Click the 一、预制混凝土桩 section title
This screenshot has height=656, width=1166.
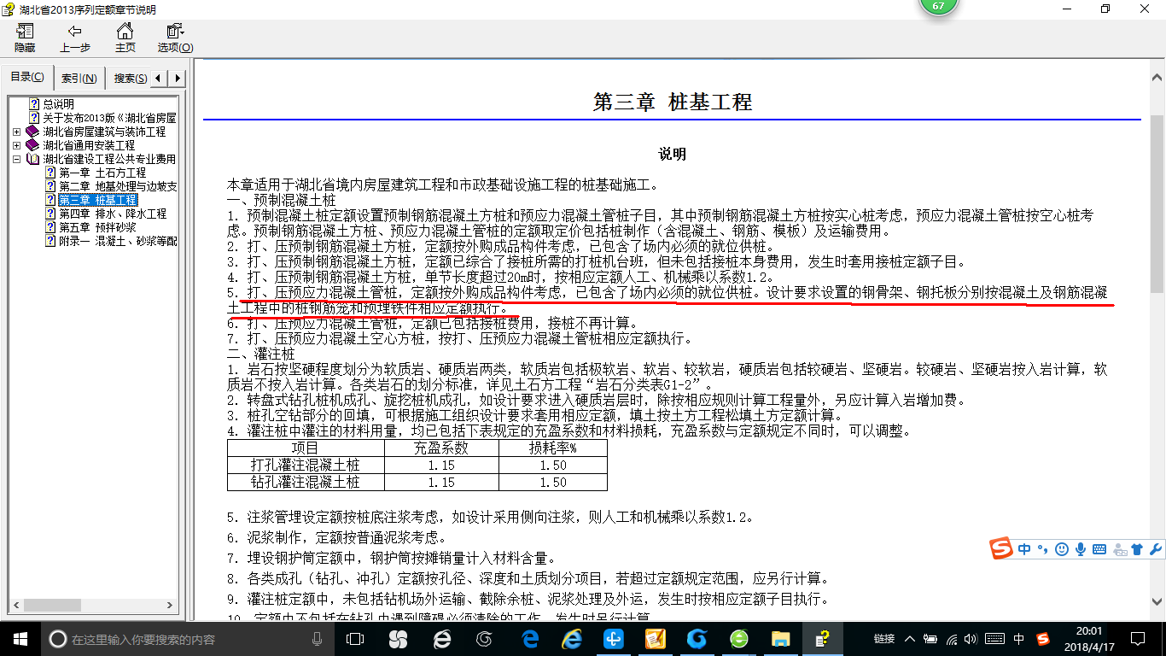(x=281, y=199)
